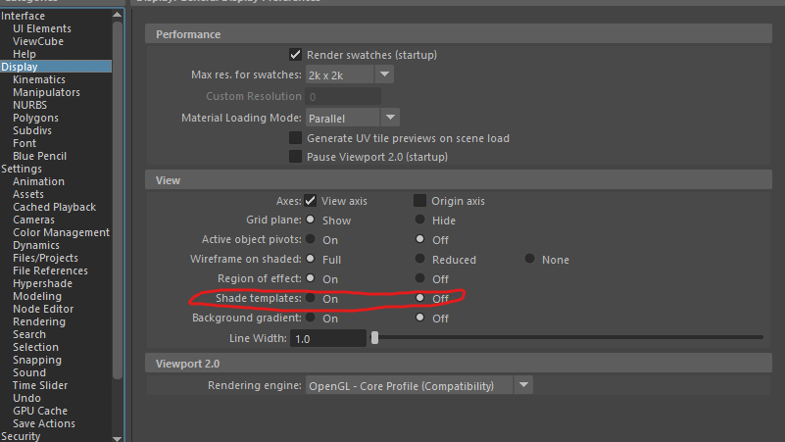Select Hide for Grid plane
Viewport: 785px width, 442px height.
coord(420,221)
